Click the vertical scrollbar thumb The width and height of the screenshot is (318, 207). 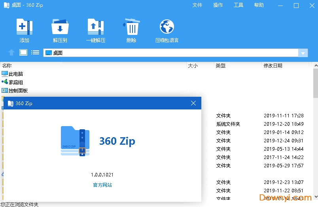316,83
